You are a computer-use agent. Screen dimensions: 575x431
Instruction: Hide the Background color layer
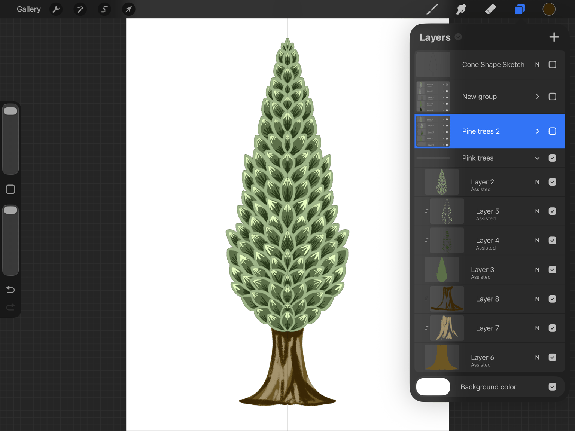pyautogui.click(x=552, y=387)
